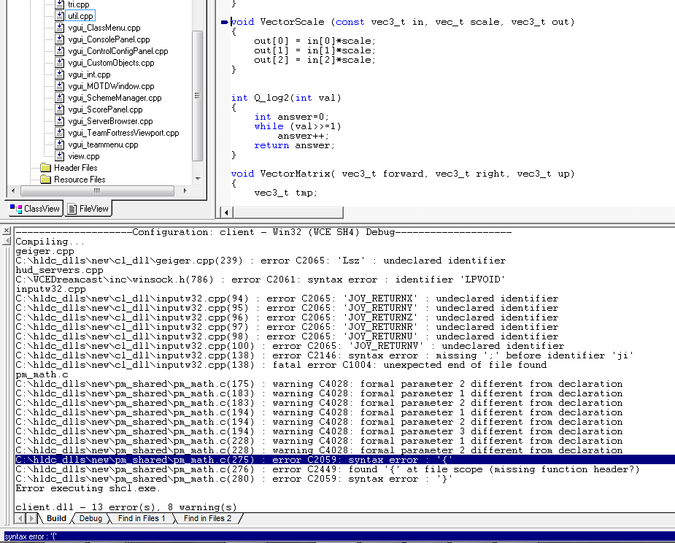
Task: Click the vgui_CustomObjects.cpp file icon
Action: point(60,63)
